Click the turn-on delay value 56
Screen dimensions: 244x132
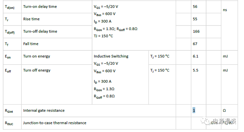(x=195, y=7)
